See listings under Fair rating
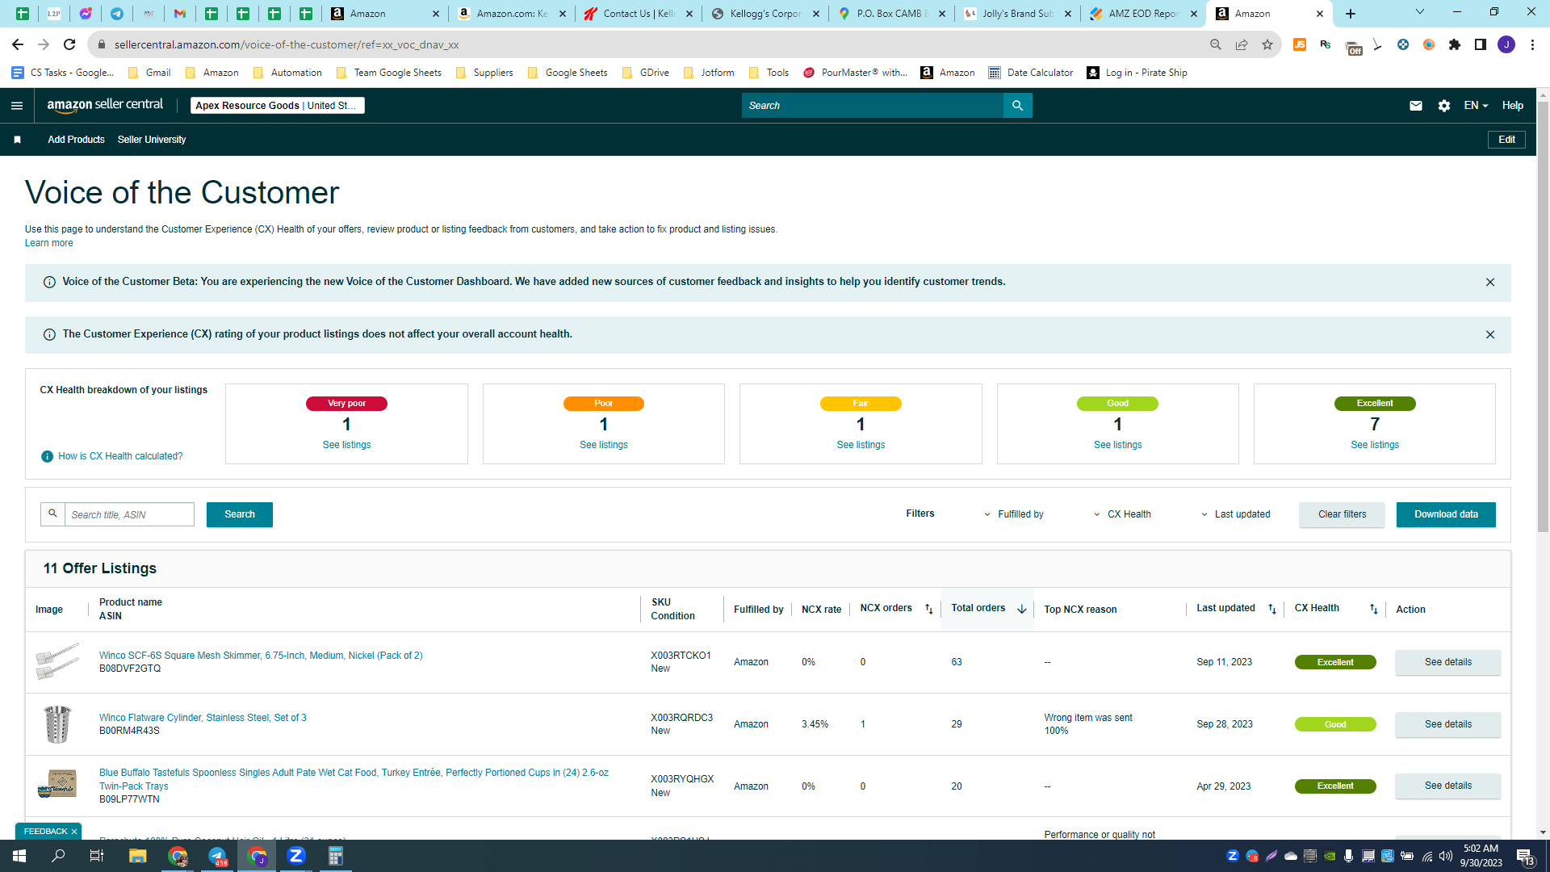Viewport: 1550px width, 872px height. coord(861,446)
